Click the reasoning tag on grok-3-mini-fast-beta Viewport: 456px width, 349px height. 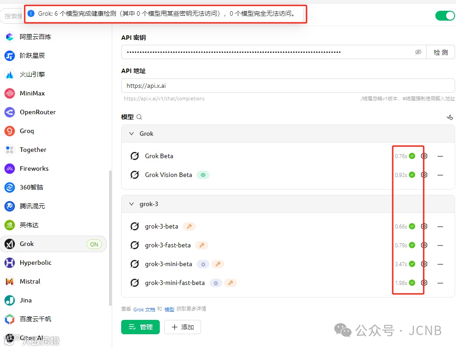click(216, 283)
